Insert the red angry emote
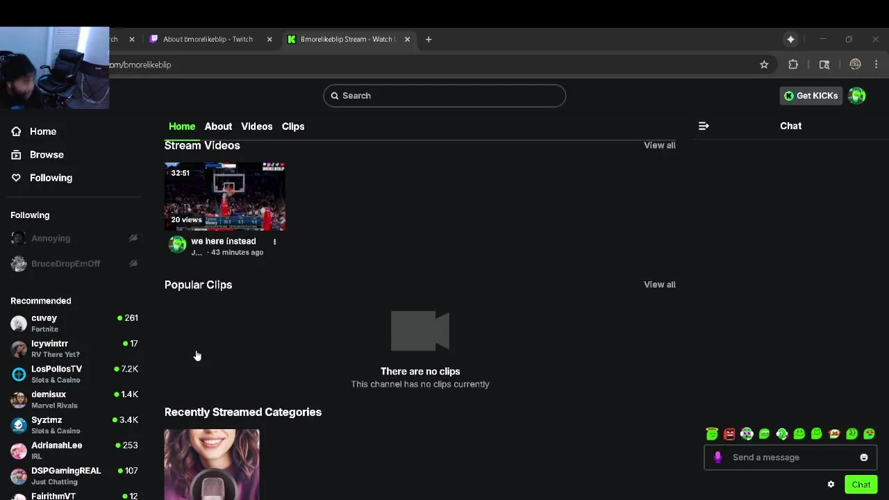889x500 pixels. click(729, 434)
